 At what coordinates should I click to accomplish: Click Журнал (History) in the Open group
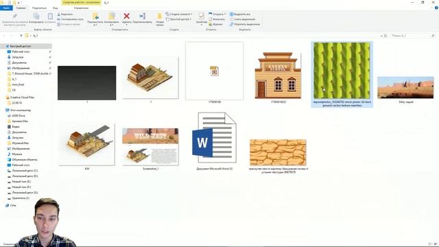click(x=215, y=25)
